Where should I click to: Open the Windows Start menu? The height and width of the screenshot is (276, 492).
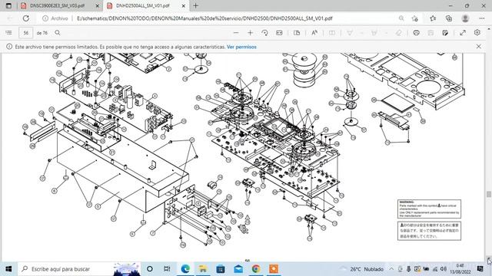tap(8, 269)
